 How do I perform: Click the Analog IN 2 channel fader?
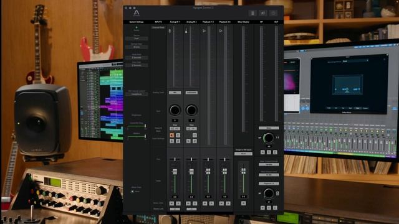191,172
